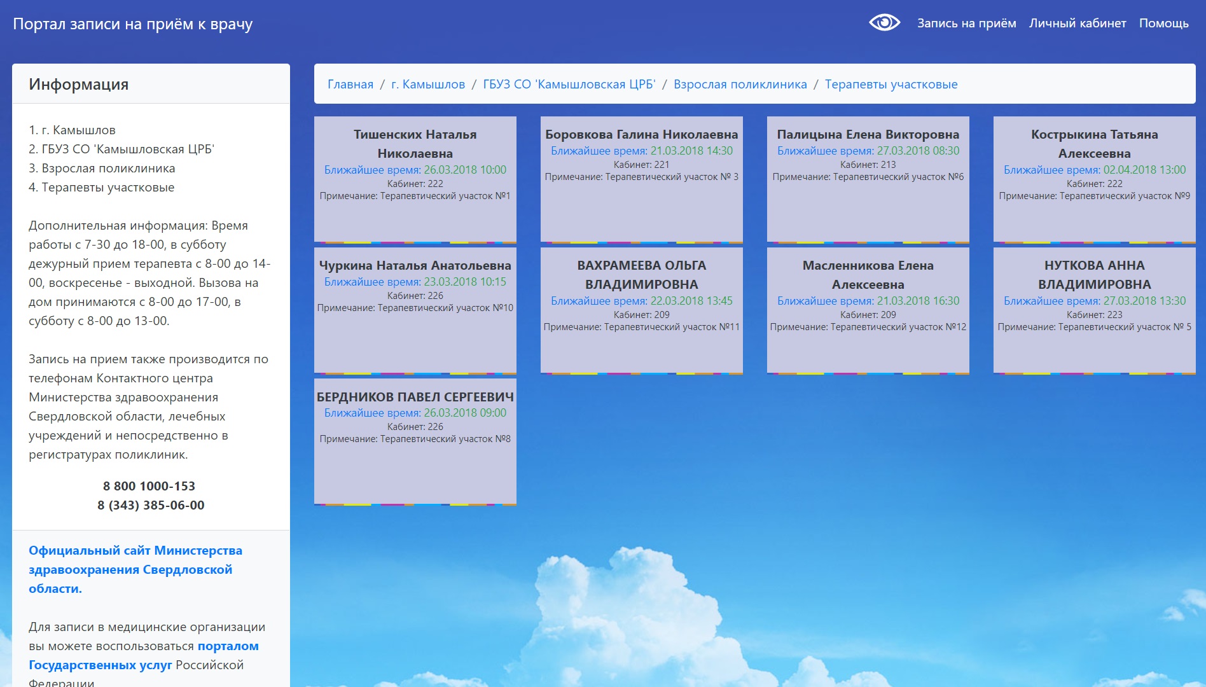Select Масленникова Елена Алексеевна card
Screen dimensions: 1206x687
click(868, 310)
